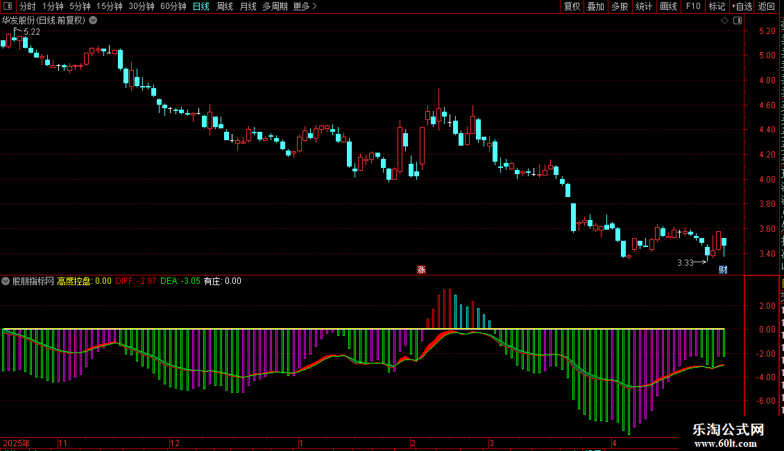This screenshot has width=784, height=451.
Task: Click the 股朋指标网 indicator name
Action: click(33, 281)
